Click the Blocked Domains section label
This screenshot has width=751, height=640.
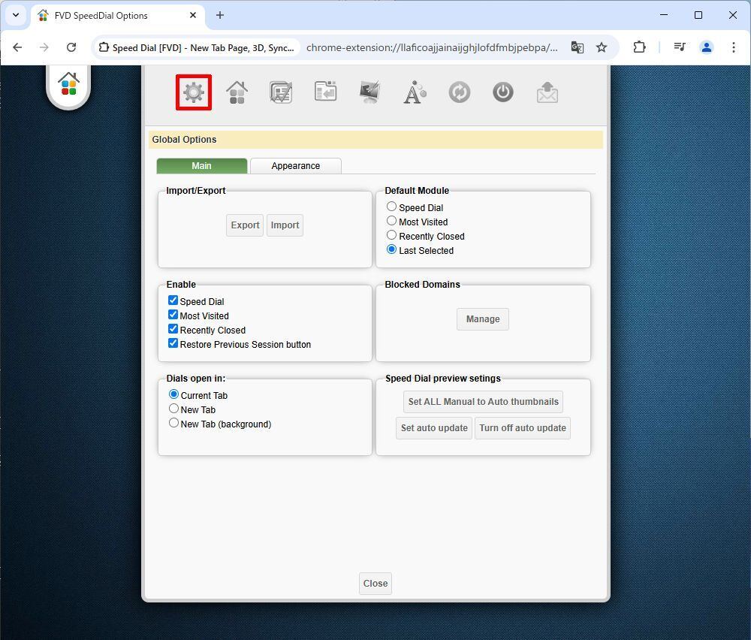(x=422, y=285)
